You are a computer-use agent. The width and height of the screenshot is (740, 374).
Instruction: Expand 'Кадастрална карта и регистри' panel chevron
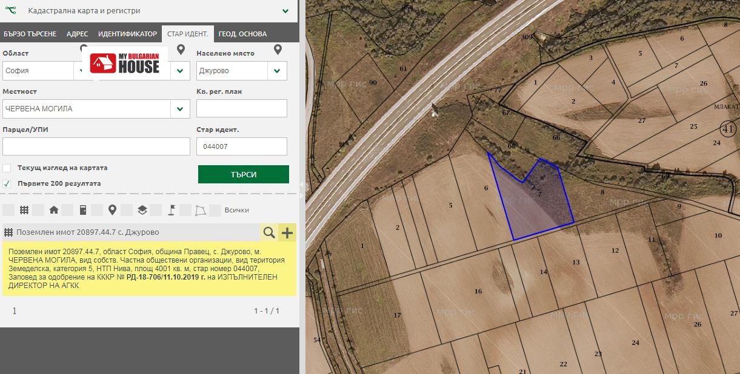point(285,11)
